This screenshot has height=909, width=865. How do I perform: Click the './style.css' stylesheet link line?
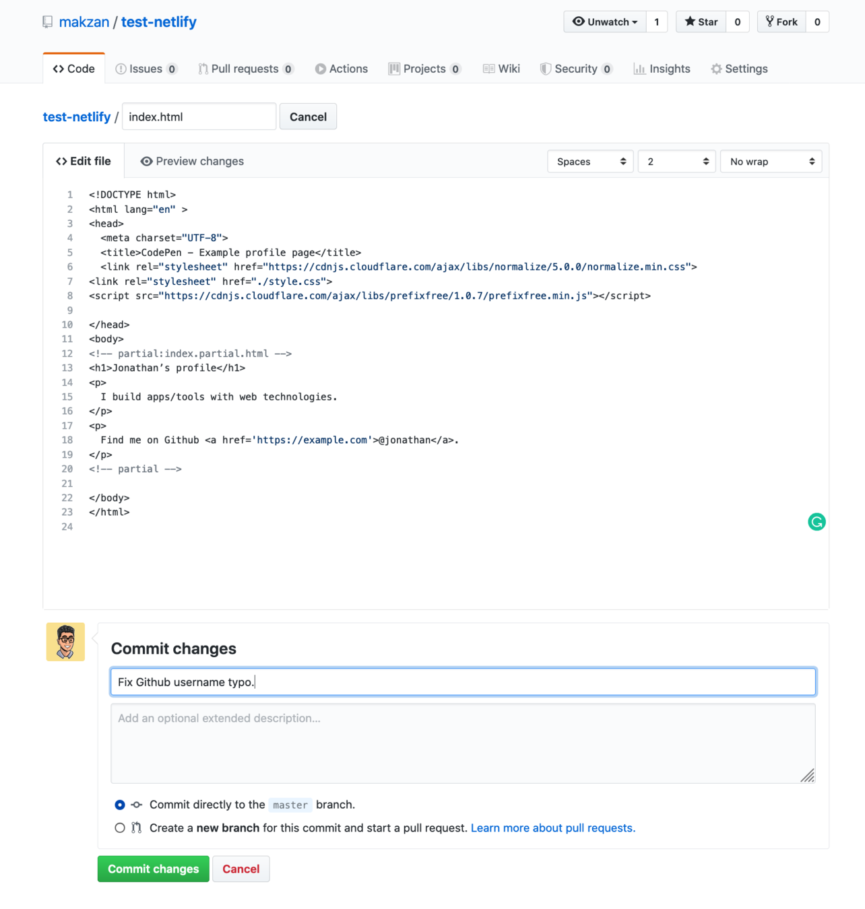coord(210,281)
